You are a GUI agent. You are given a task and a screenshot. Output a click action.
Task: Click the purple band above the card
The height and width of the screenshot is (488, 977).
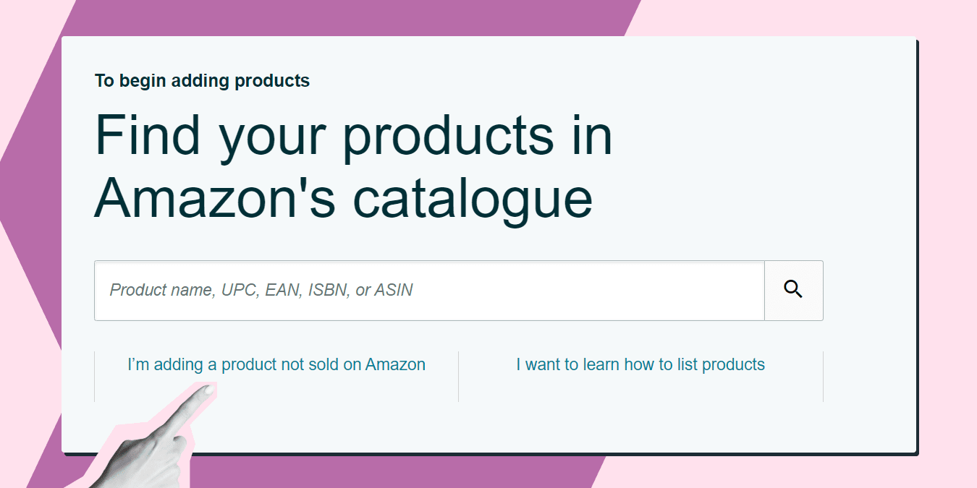point(347,17)
